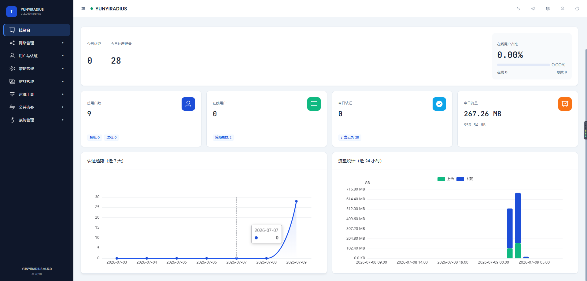Click the 2026-07-07 data point on trend chart
The width and height of the screenshot is (587, 281).
coord(236,258)
